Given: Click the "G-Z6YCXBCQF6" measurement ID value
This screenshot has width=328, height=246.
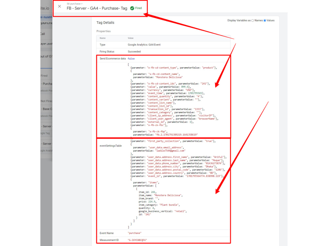Looking at the screenshot, I should click(x=137, y=240).
